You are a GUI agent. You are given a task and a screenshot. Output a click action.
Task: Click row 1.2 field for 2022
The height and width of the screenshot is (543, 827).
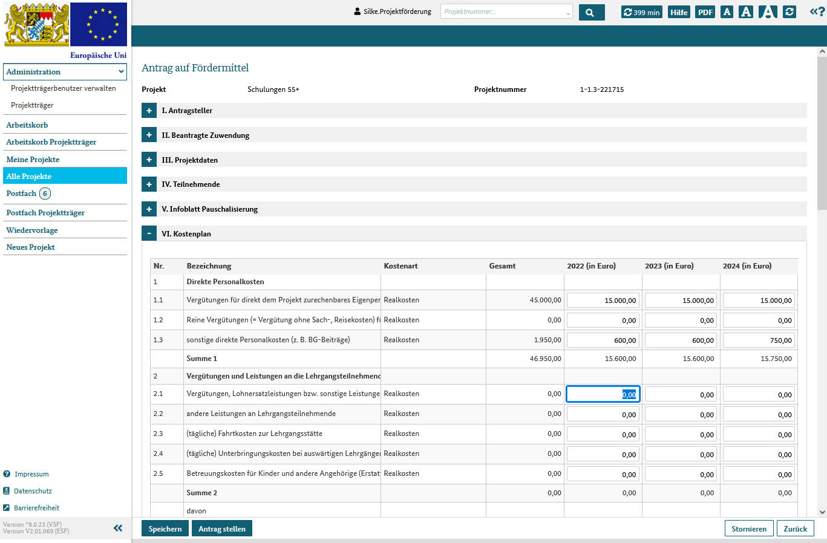pyautogui.click(x=603, y=320)
